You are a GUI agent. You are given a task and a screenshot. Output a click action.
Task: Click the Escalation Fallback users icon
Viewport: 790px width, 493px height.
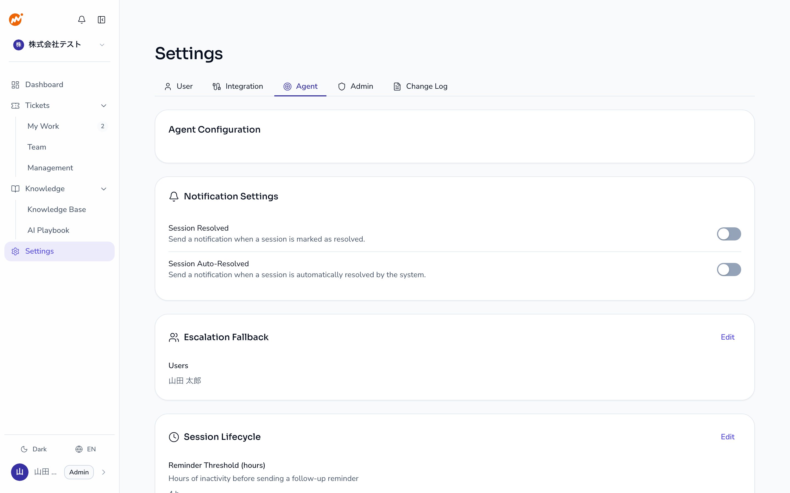point(174,337)
